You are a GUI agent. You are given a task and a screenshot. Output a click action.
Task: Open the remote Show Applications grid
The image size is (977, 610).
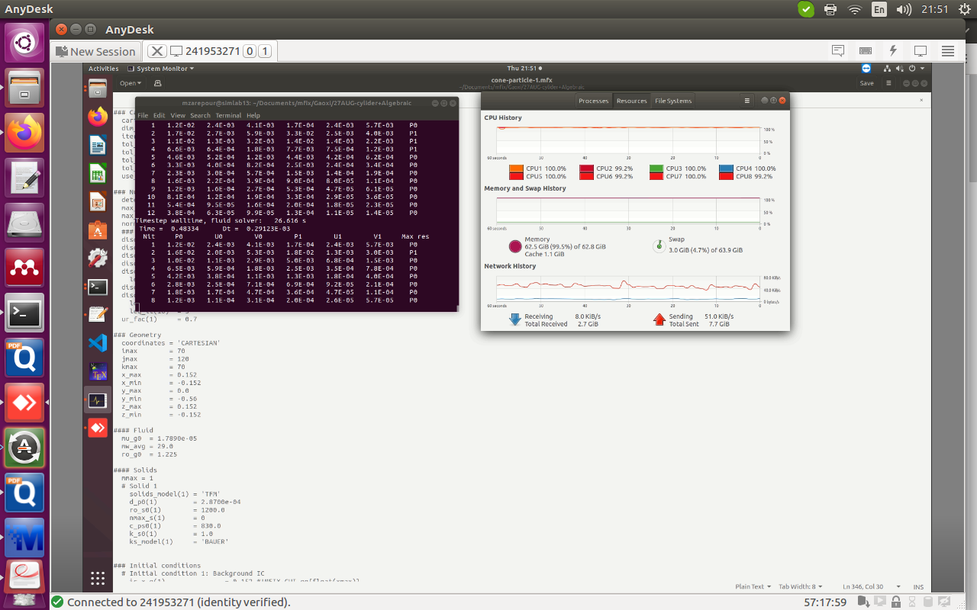[97, 577]
